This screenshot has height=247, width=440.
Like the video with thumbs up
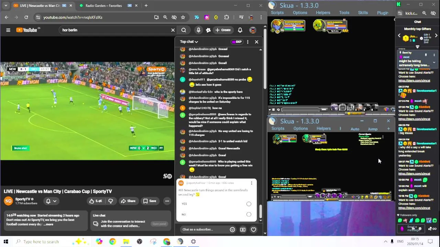point(95,201)
